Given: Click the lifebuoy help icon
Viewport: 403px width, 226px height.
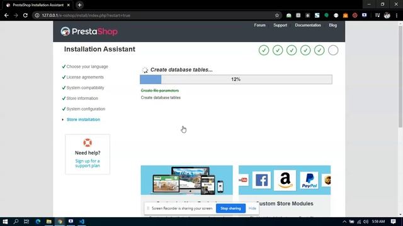Looking at the screenshot, I should pos(88,143).
